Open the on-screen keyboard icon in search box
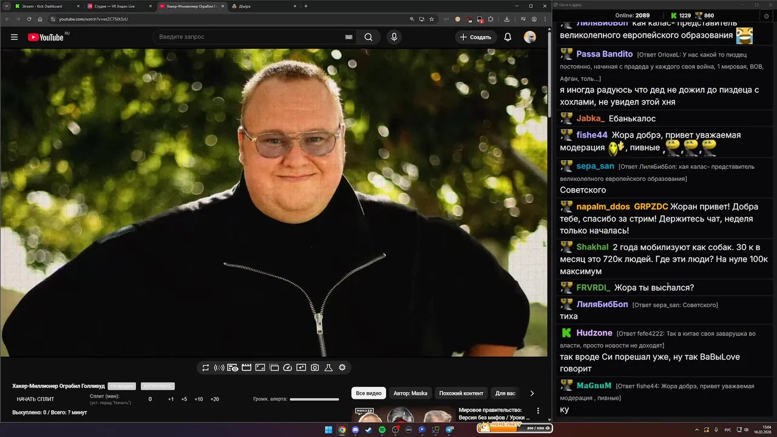Viewport: 777px width, 437px height. click(x=348, y=37)
